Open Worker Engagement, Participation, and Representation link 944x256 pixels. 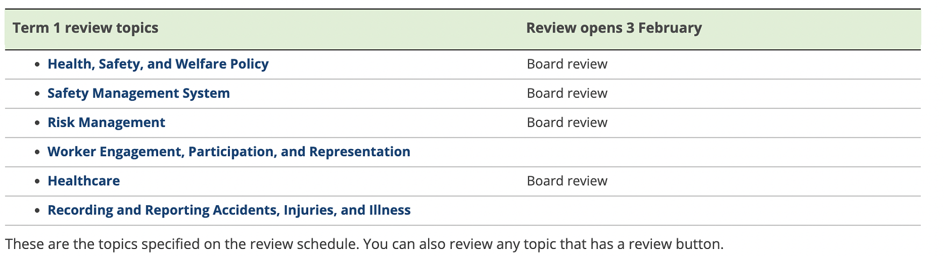228,152
